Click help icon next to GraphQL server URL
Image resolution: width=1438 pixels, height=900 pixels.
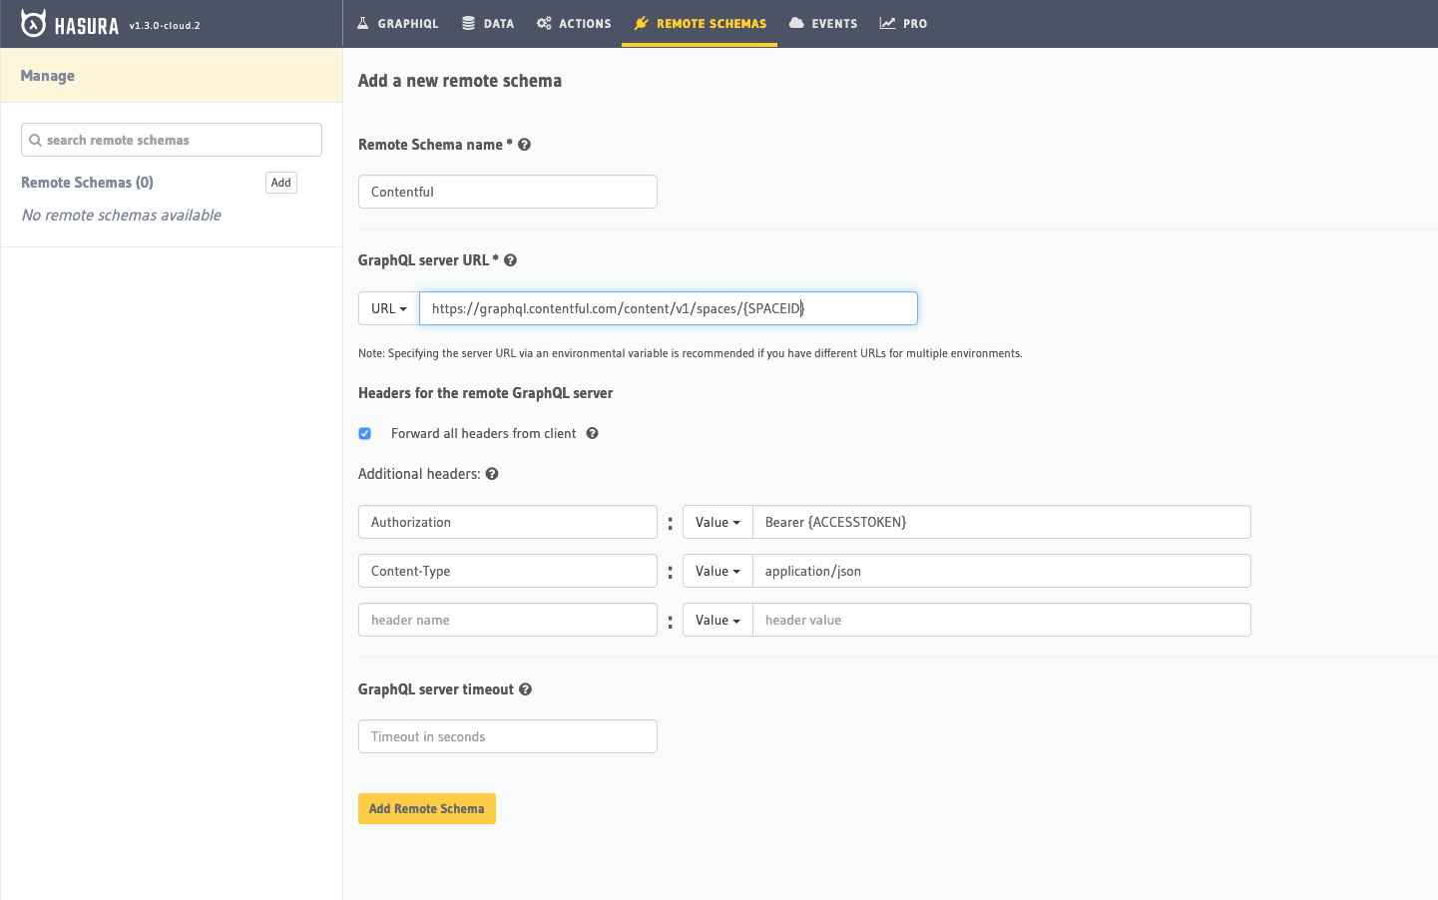click(510, 260)
